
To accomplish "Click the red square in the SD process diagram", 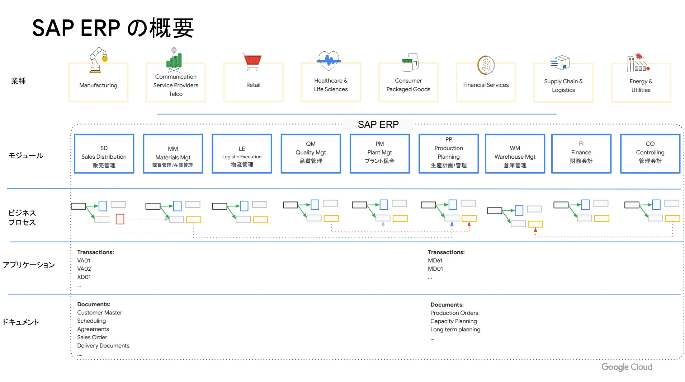I will (x=120, y=219).
